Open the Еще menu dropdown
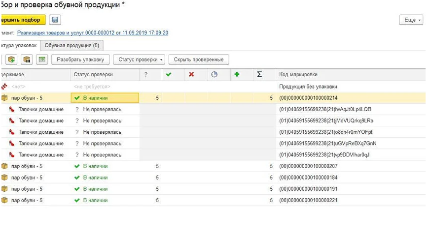The width and height of the screenshot is (430, 238). tap(411, 20)
